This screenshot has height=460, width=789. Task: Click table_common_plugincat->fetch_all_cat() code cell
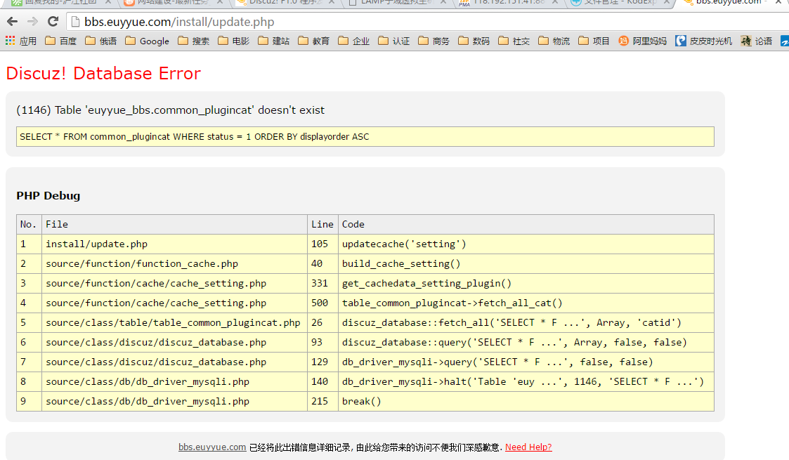click(526, 303)
